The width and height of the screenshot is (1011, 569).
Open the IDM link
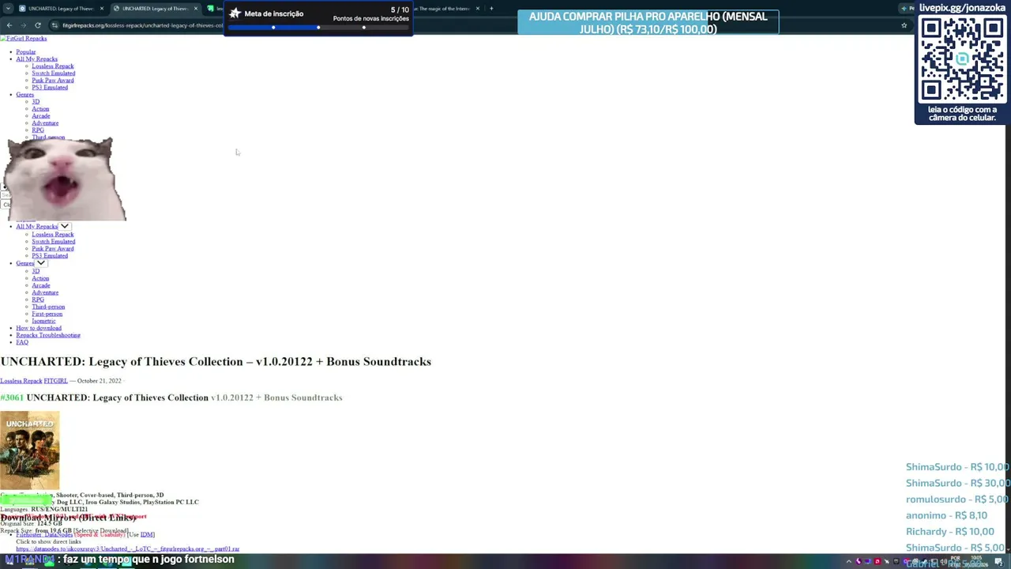click(147, 535)
